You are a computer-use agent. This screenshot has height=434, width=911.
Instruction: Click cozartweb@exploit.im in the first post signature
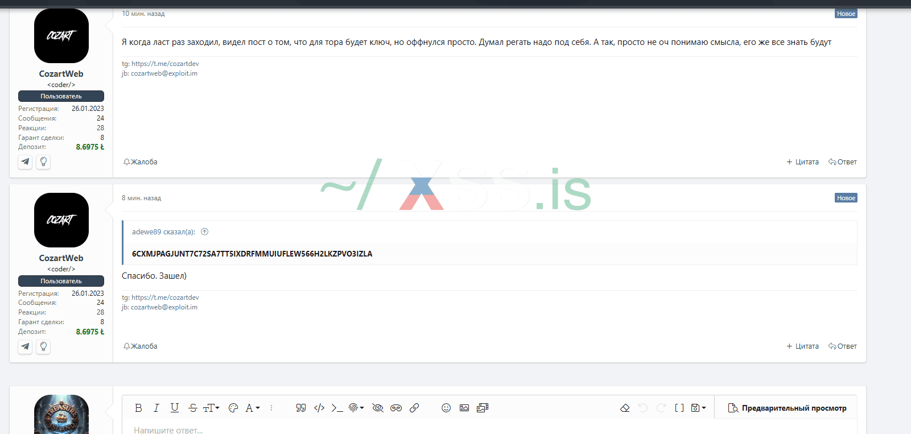(x=164, y=73)
